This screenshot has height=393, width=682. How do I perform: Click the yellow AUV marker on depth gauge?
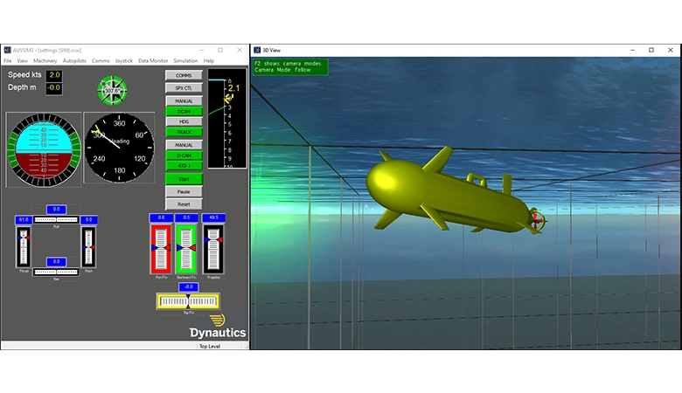(x=228, y=99)
